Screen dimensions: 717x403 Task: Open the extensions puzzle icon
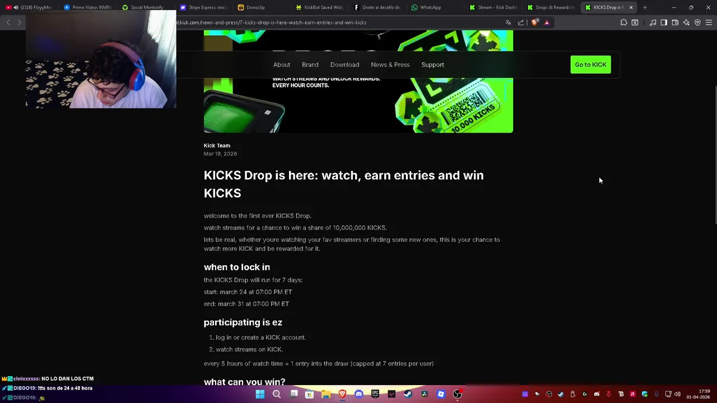tap(623, 22)
